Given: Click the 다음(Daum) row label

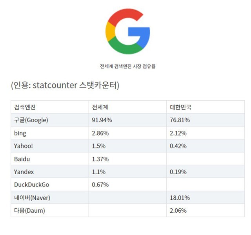Looking at the screenshot, I should tap(29, 210).
